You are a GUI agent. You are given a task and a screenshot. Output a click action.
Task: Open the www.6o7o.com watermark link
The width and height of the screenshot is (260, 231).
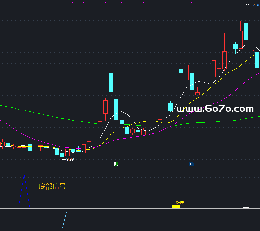pos(214,109)
